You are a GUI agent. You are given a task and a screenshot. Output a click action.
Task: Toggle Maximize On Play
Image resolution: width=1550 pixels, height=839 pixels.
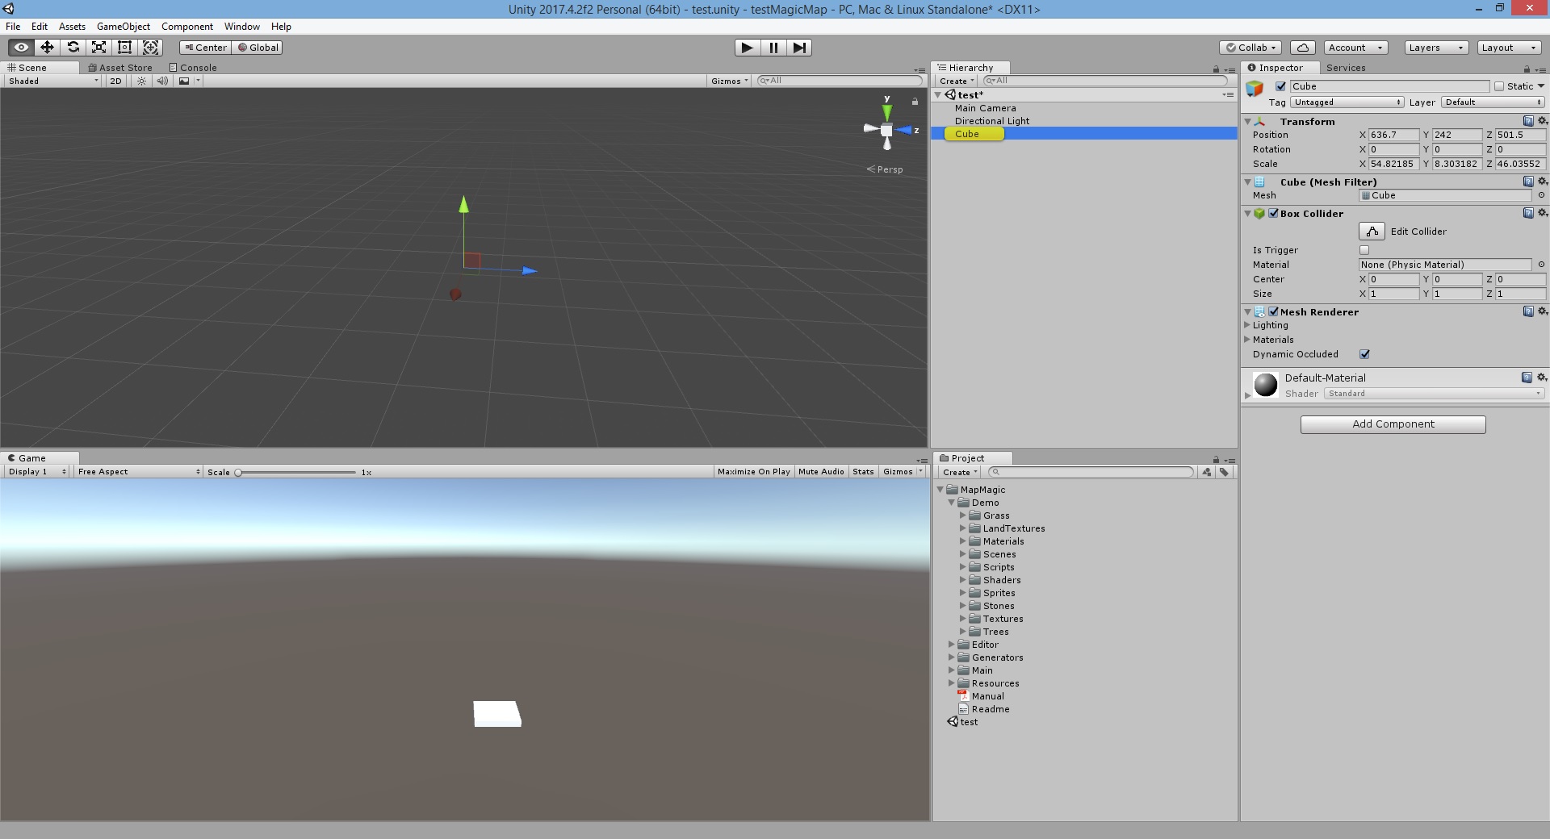coord(754,472)
